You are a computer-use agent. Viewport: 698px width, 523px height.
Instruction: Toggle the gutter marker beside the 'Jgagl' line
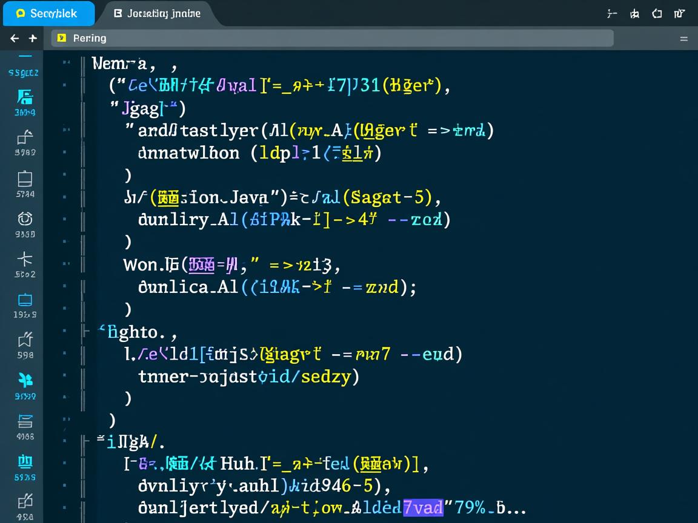point(65,108)
